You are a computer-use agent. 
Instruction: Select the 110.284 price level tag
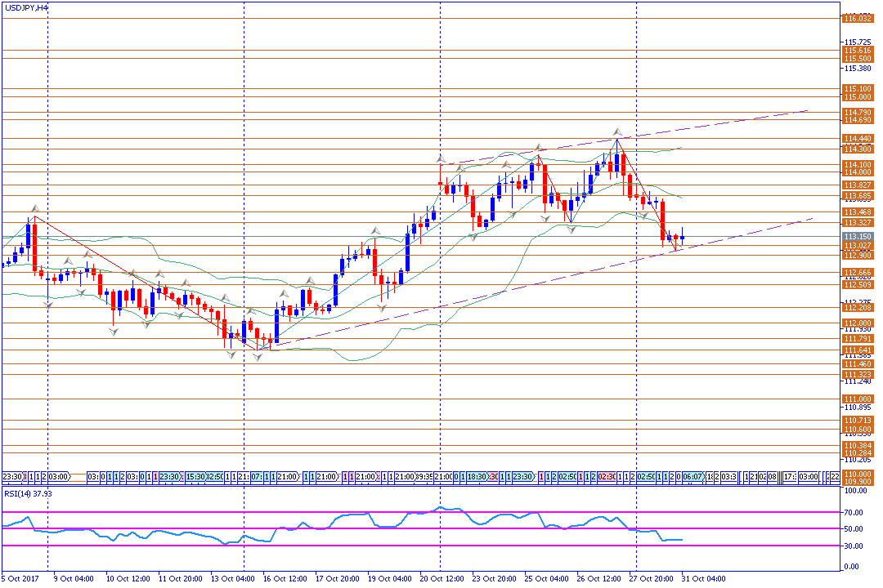pos(858,453)
